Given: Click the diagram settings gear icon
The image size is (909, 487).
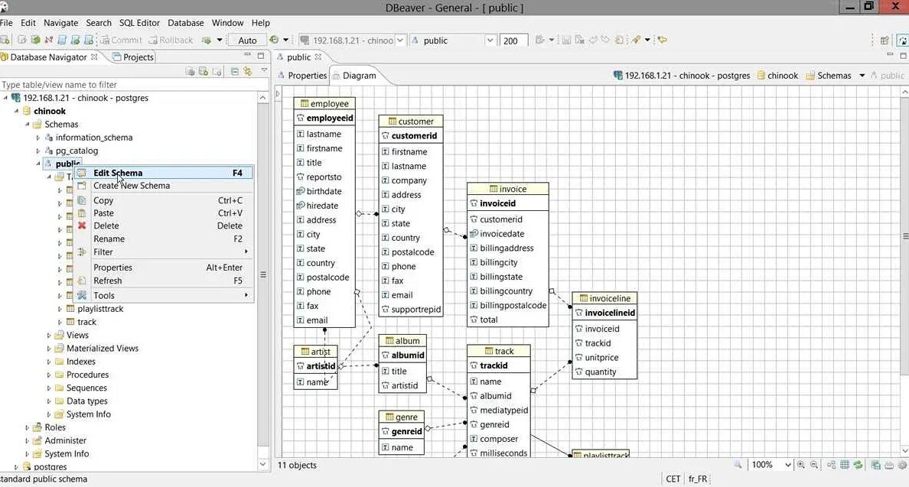Looking at the screenshot, I should (x=902, y=464).
